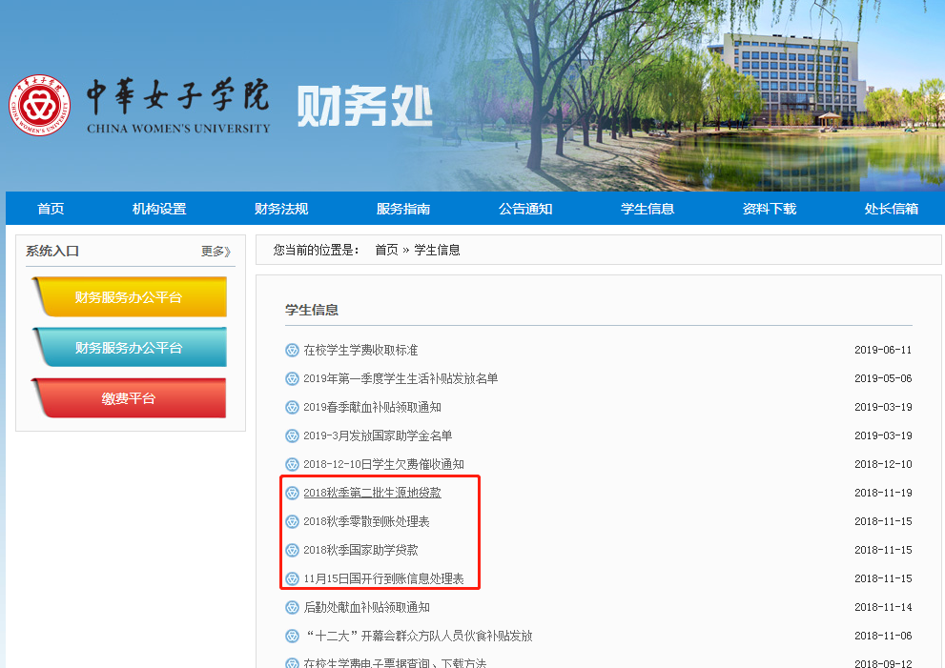Click the China Women's University round logo
The image size is (945, 668).
[40, 103]
